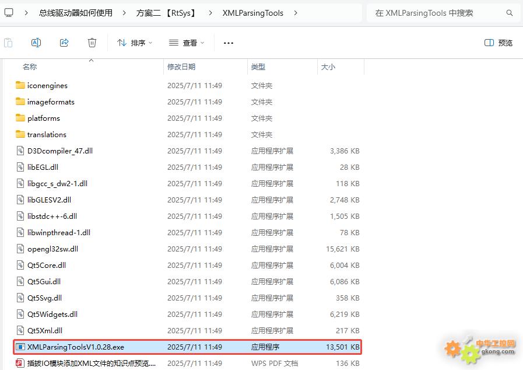
Task: Toggle the 预览 preview pane
Action: (x=499, y=43)
